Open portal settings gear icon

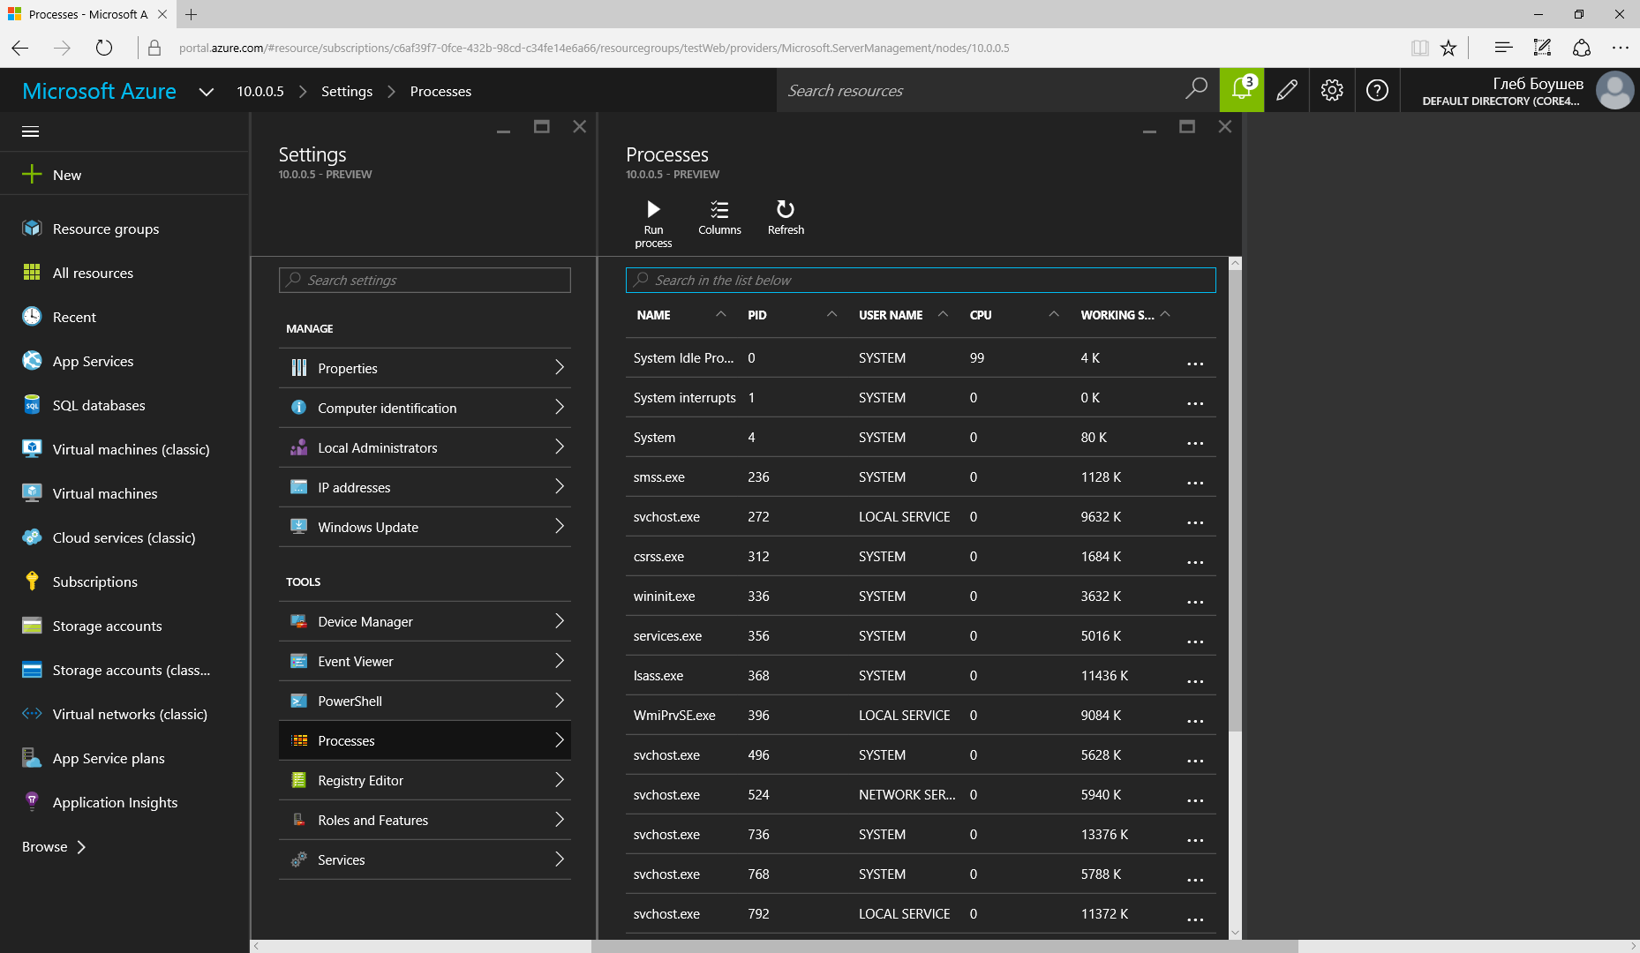(x=1332, y=90)
